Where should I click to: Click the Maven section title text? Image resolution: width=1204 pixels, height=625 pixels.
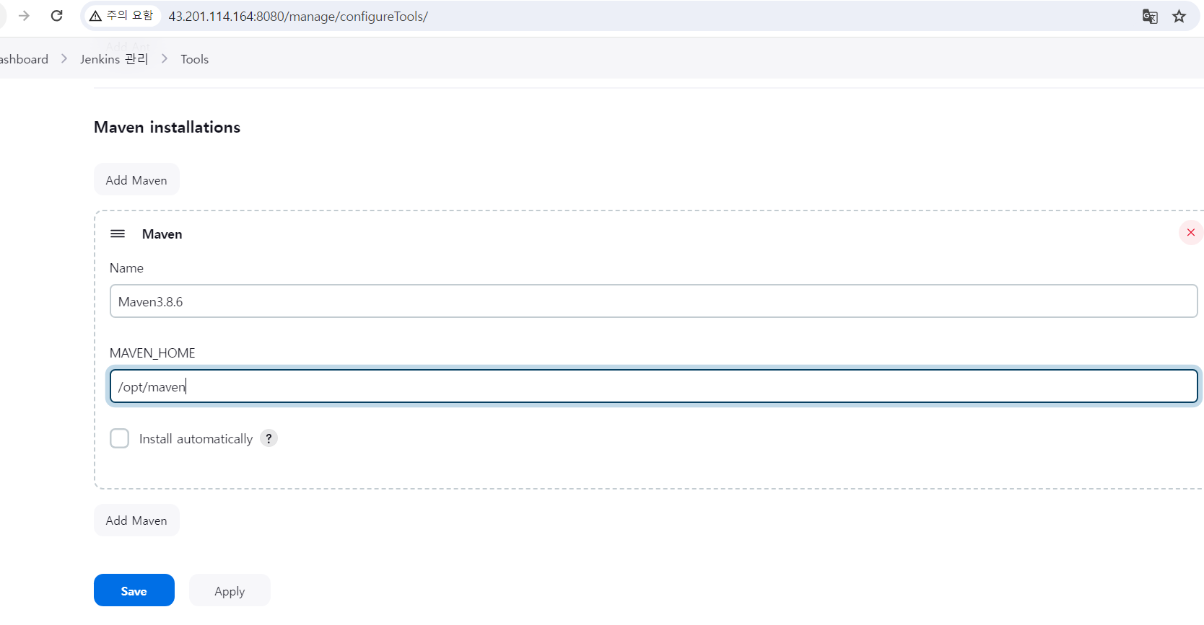162,234
